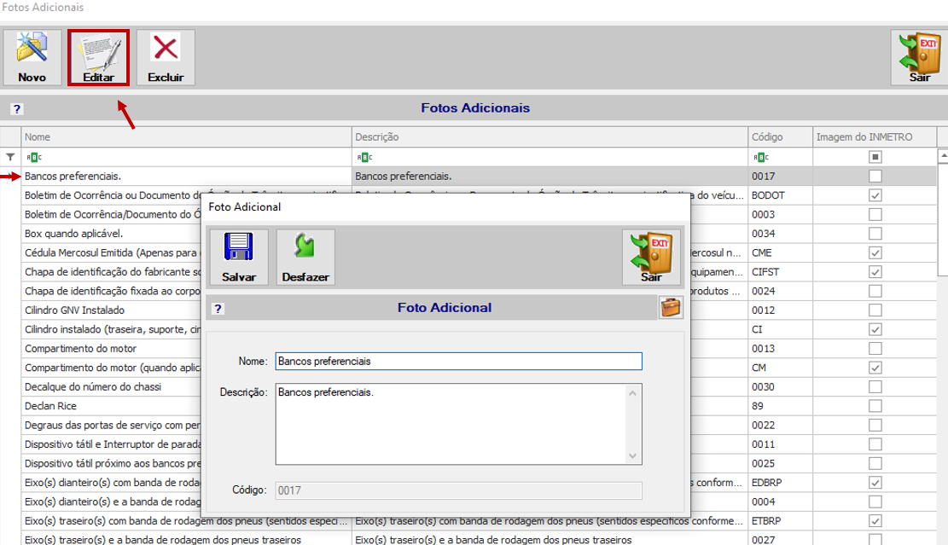This screenshot has height=545, width=948.
Task: Click briefcase icon in Foto Adicional header
Action: (x=671, y=308)
